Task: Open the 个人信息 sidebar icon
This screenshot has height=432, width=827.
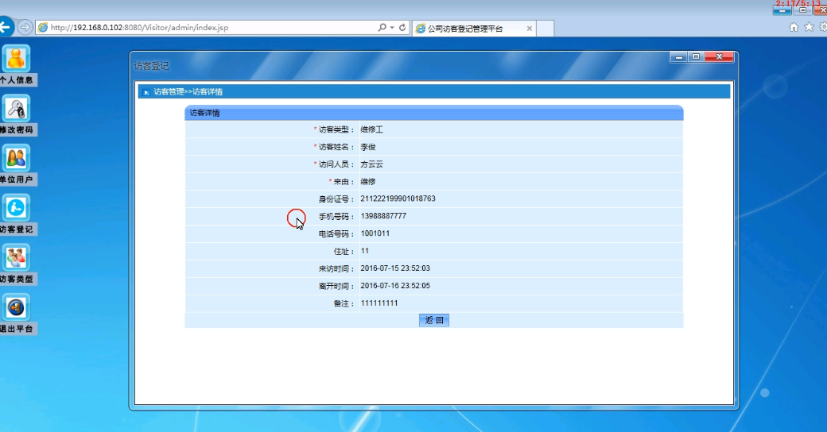Action: pyautogui.click(x=16, y=59)
